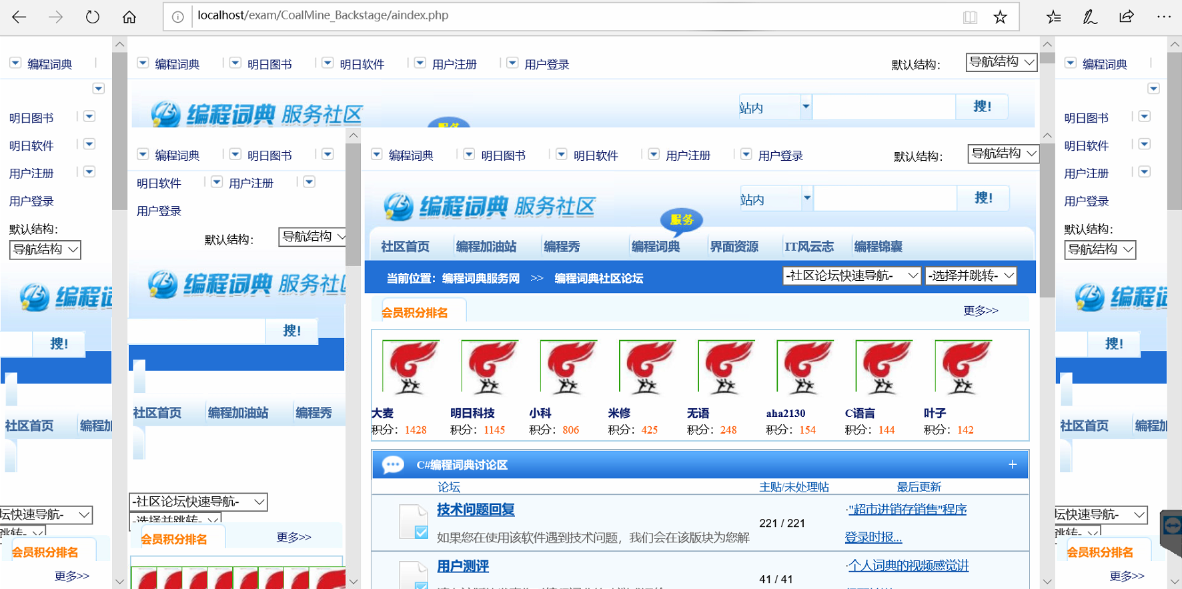Add page to favorites with star icon
The width and height of the screenshot is (1182, 589).
coord(1000,17)
